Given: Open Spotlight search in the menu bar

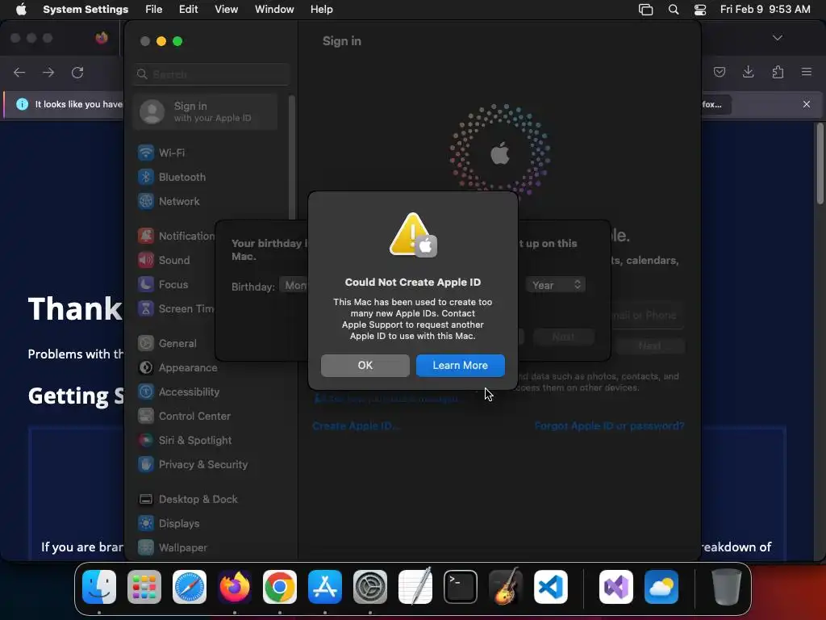Looking at the screenshot, I should tap(674, 10).
